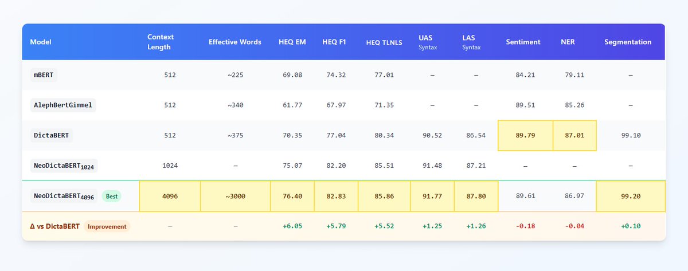The image size is (688, 271).
Task: Click the highlighted 4096 context cell
Action: click(x=170, y=196)
